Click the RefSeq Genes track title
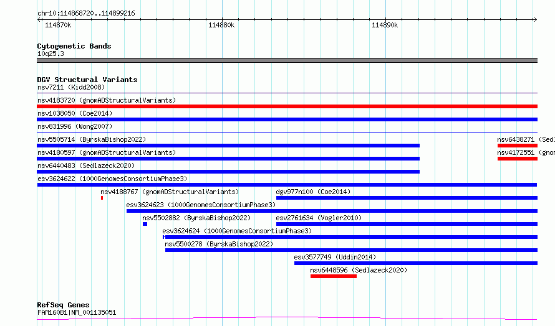The width and height of the screenshot is (555, 326). [x=63, y=305]
